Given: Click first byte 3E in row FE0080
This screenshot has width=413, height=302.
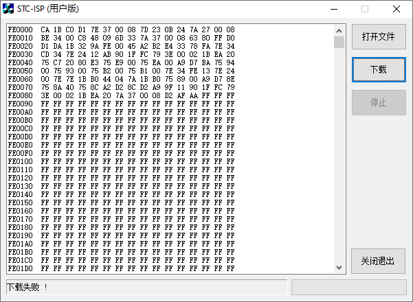Looking at the screenshot, I should 45,95.
